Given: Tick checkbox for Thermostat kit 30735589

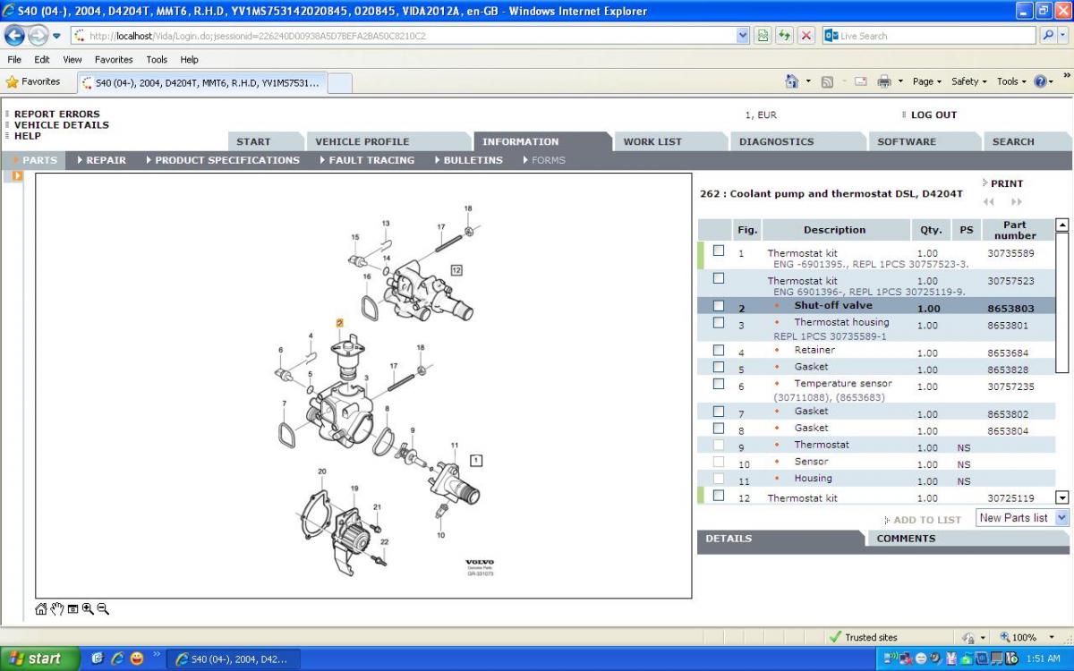Looking at the screenshot, I should pos(719,251).
